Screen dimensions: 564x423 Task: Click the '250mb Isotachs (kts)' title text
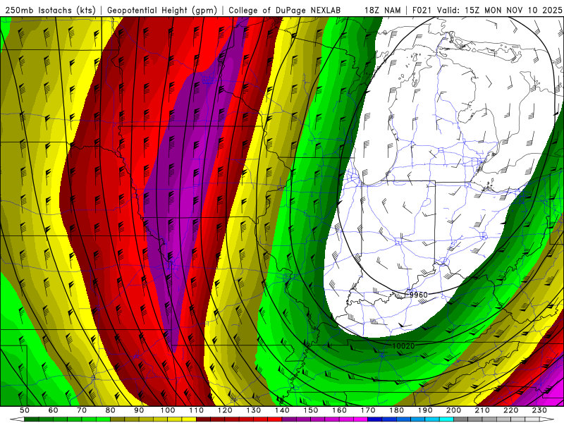50,10
